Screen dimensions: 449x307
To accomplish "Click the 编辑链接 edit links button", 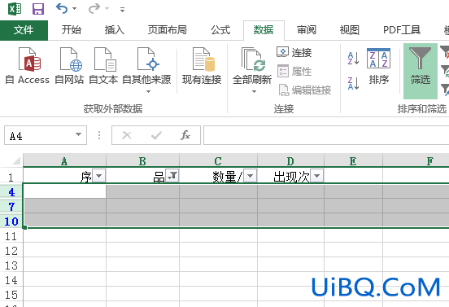I will 304,90.
